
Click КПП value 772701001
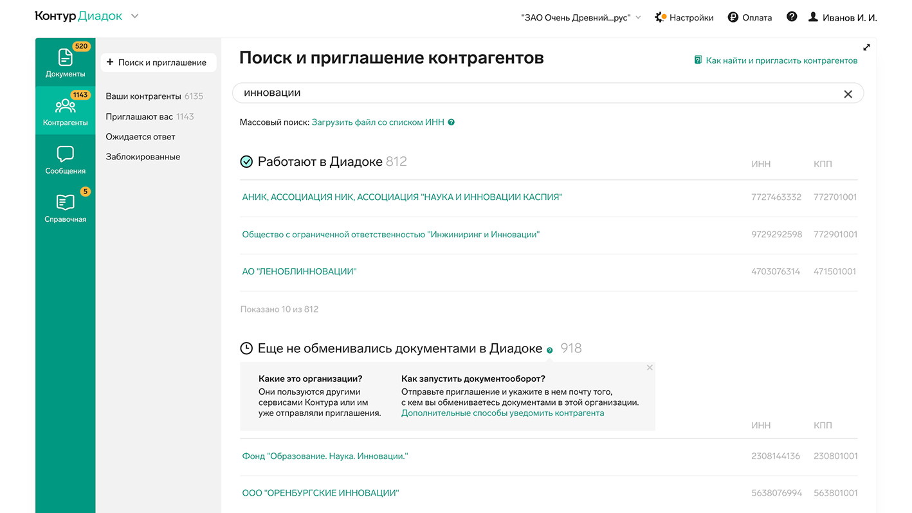pos(835,197)
